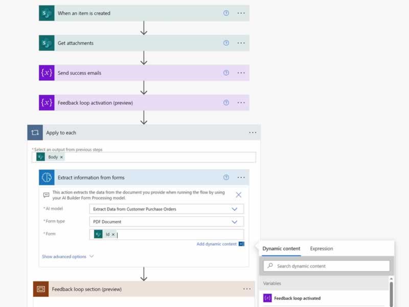The height and width of the screenshot is (307, 409).
Task: Expand the AI model dropdown
Action: point(235,209)
